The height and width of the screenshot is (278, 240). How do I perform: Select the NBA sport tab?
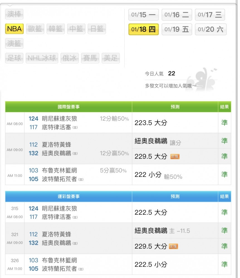pyautogui.click(x=14, y=29)
